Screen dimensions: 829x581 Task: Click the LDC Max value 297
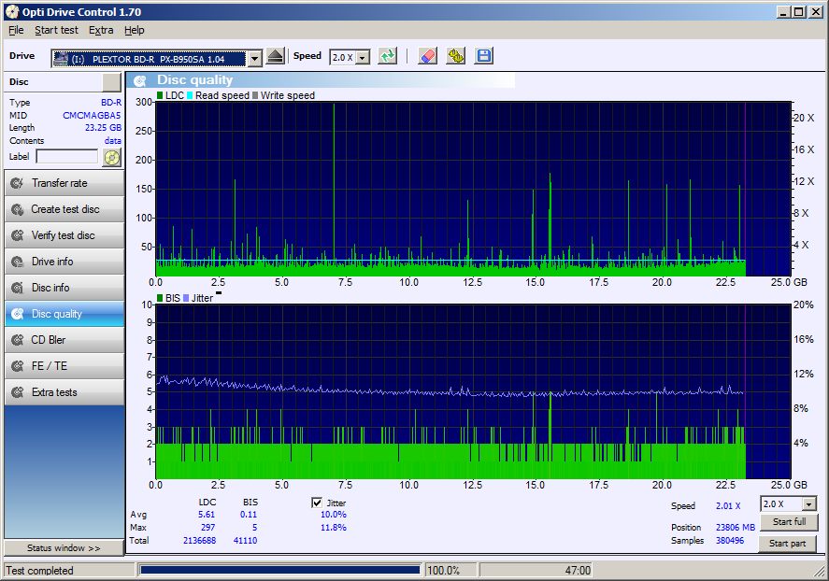point(207,528)
